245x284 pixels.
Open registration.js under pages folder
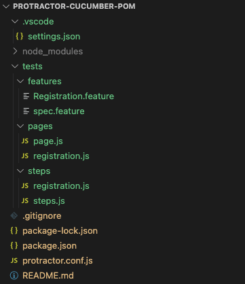(61, 156)
